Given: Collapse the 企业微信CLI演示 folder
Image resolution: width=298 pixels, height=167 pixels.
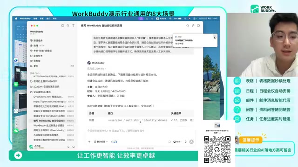Looking at the screenshot, I should coord(42,92).
